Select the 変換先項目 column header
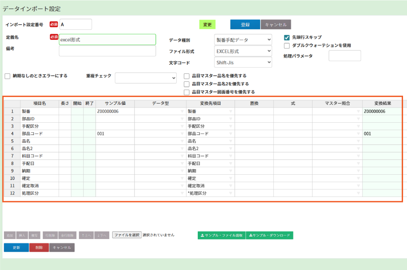This screenshot has width=407, height=270. pyautogui.click(x=210, y=103)
